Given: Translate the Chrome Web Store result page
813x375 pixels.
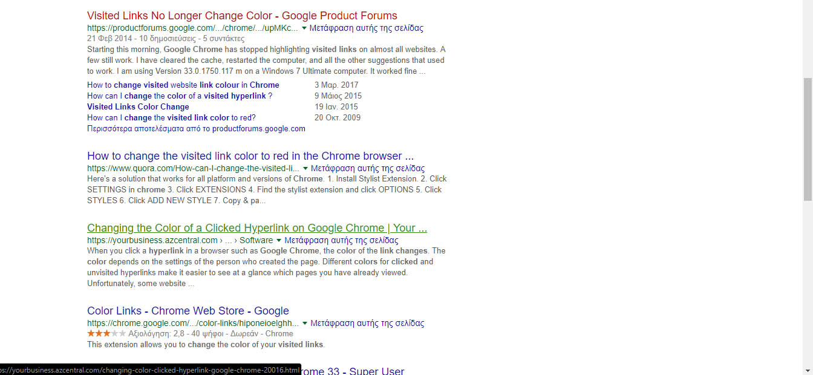Looking at the screenshot, I should [x=368, y=323].
